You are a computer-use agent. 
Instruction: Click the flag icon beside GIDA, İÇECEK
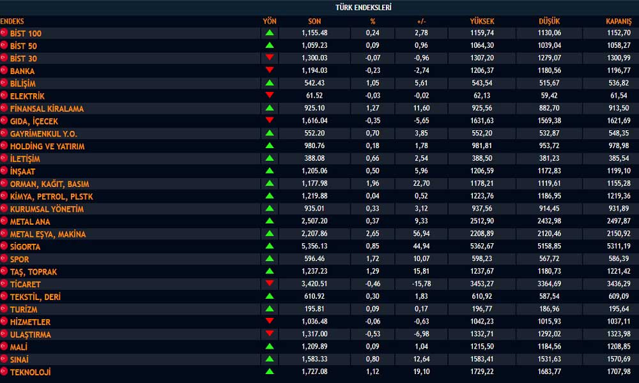4,121
